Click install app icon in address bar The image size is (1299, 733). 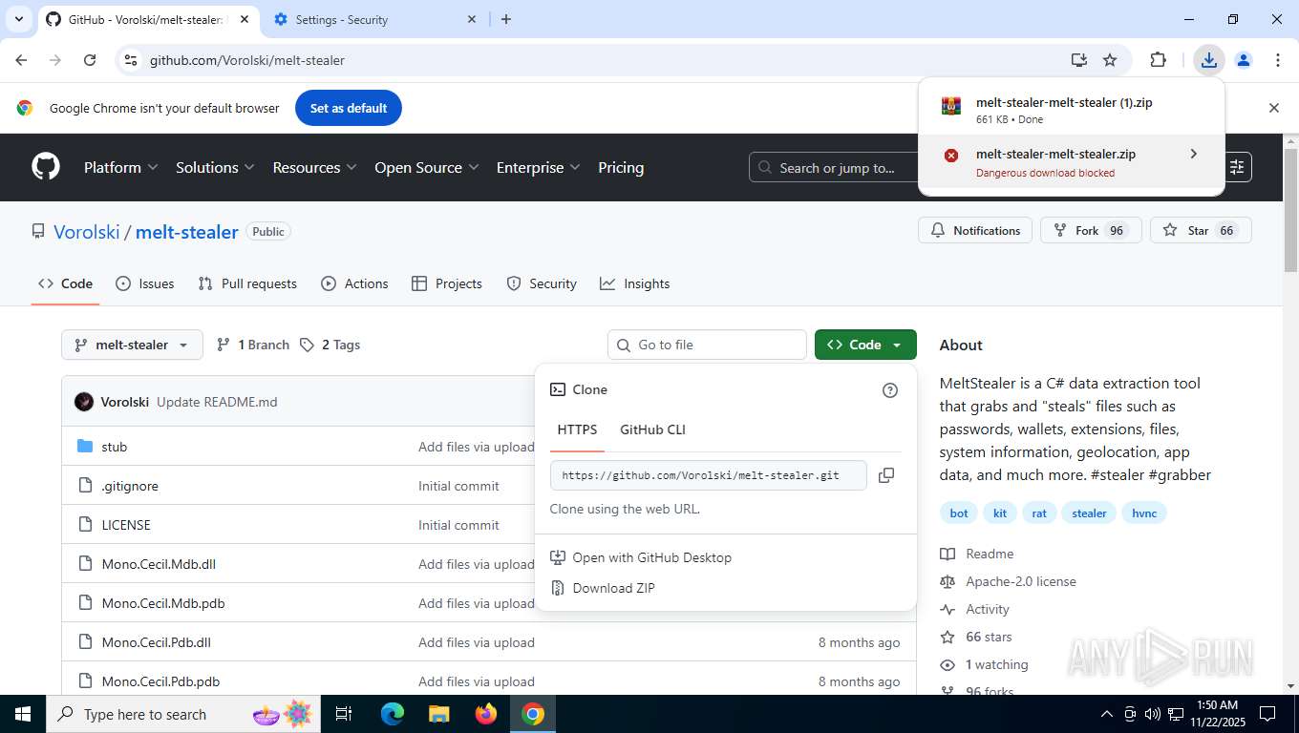click(1079, 60)
